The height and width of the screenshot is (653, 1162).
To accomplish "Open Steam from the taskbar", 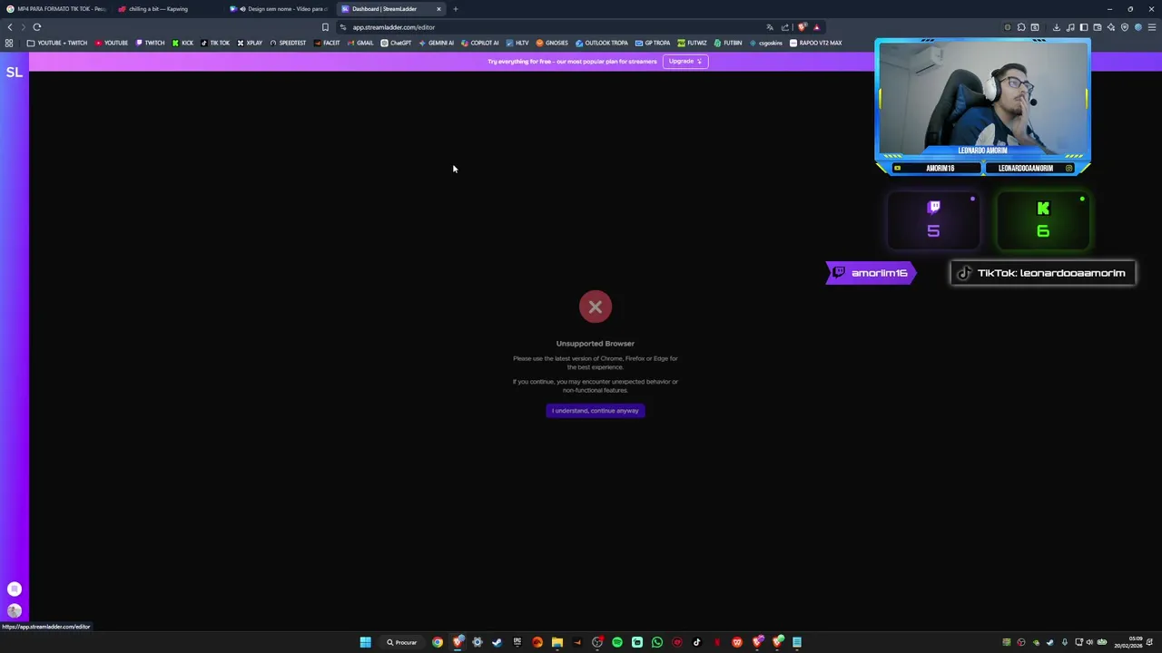I will (497, 642).
